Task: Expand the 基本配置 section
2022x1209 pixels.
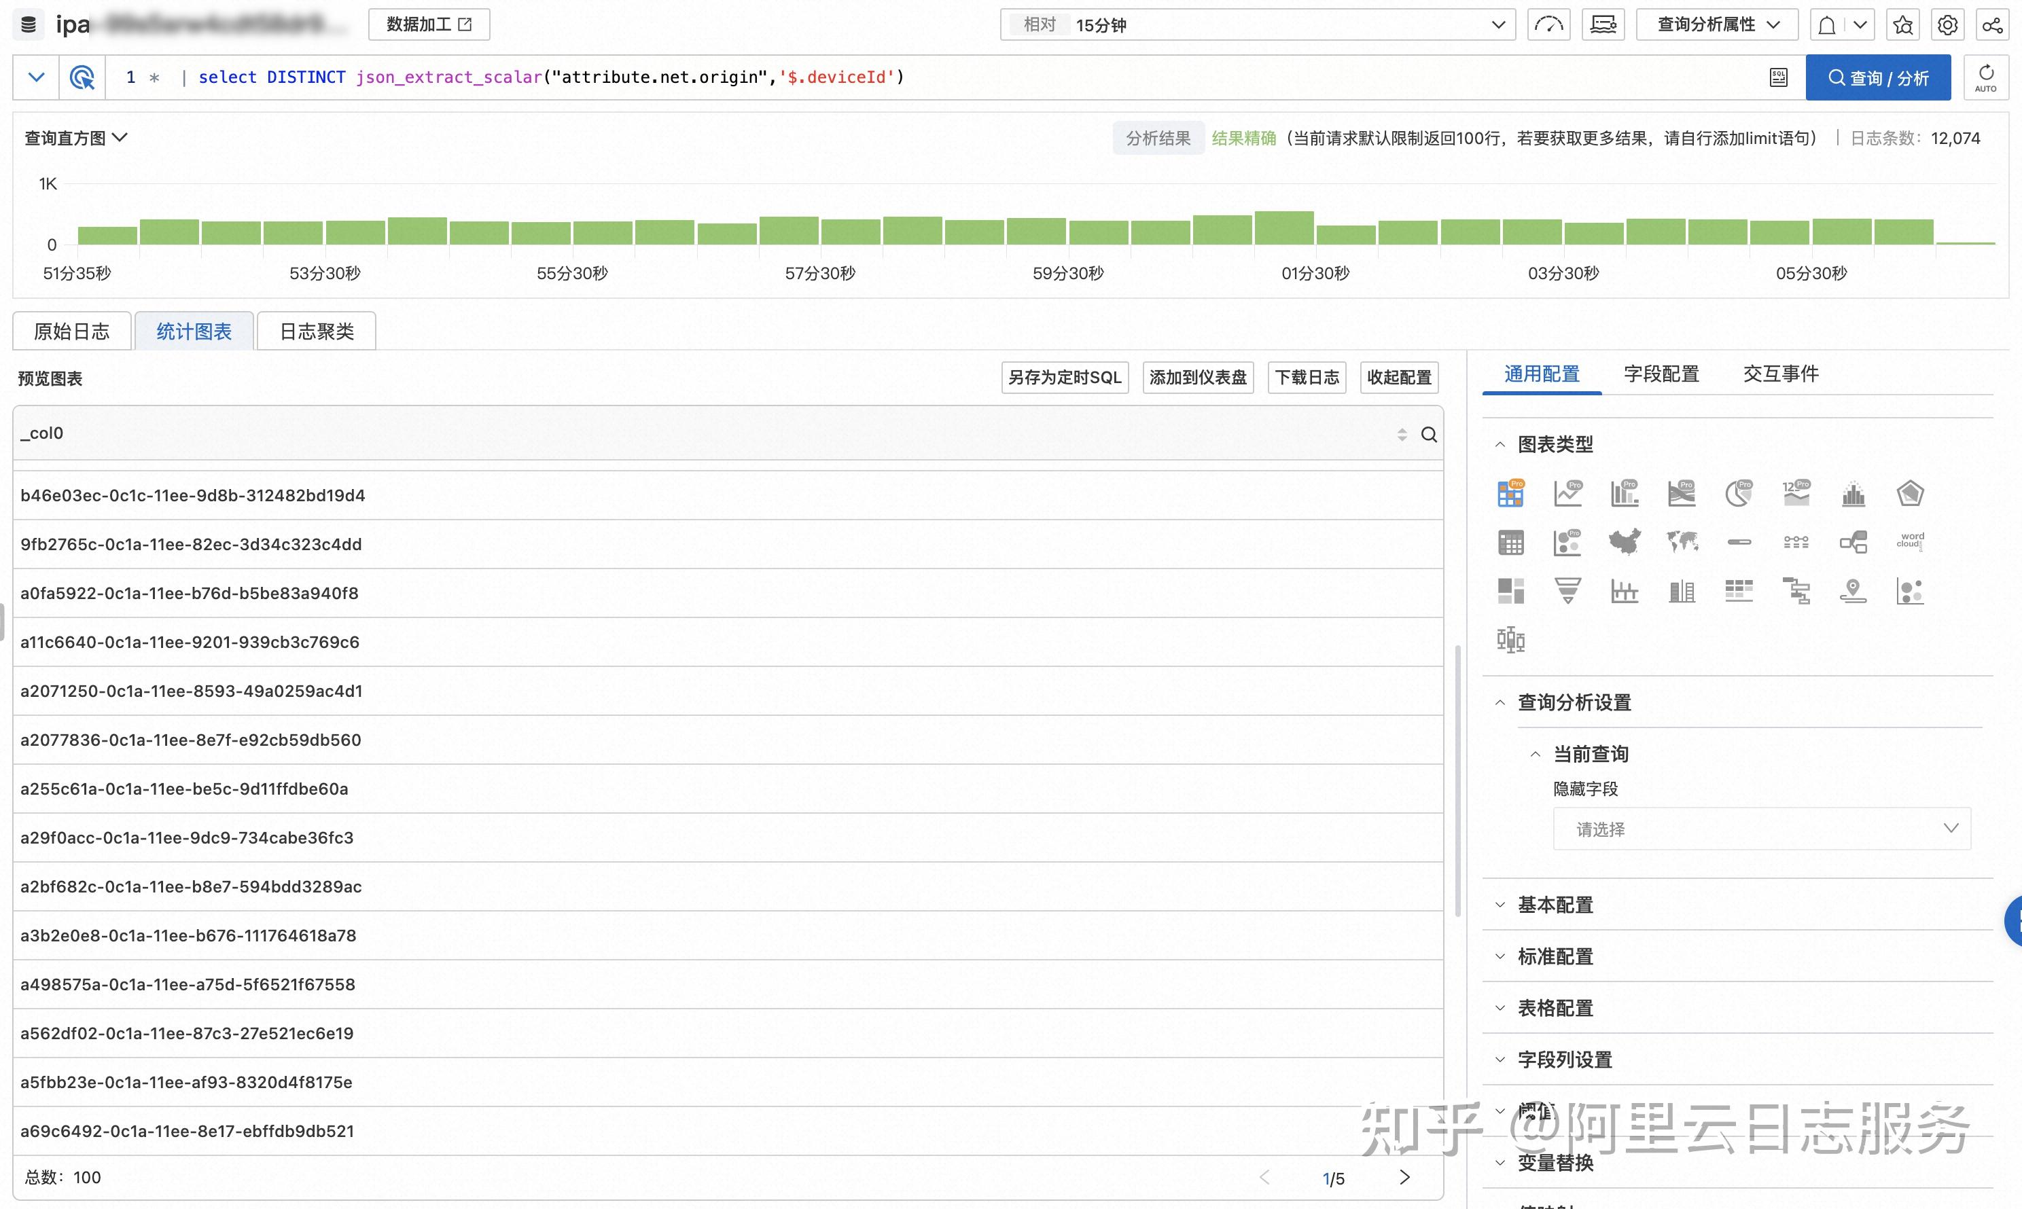Action: pyautogui.click(x=1555, y=905)
